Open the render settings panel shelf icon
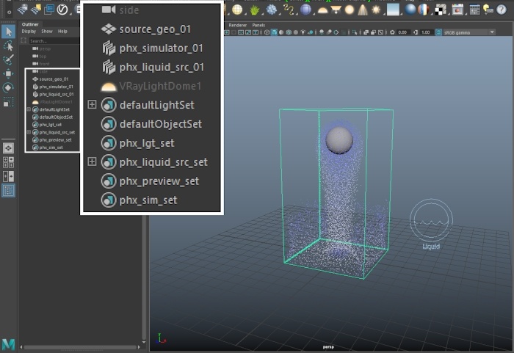The height and width of the screenshot is (353, 514). pos(474,10)
